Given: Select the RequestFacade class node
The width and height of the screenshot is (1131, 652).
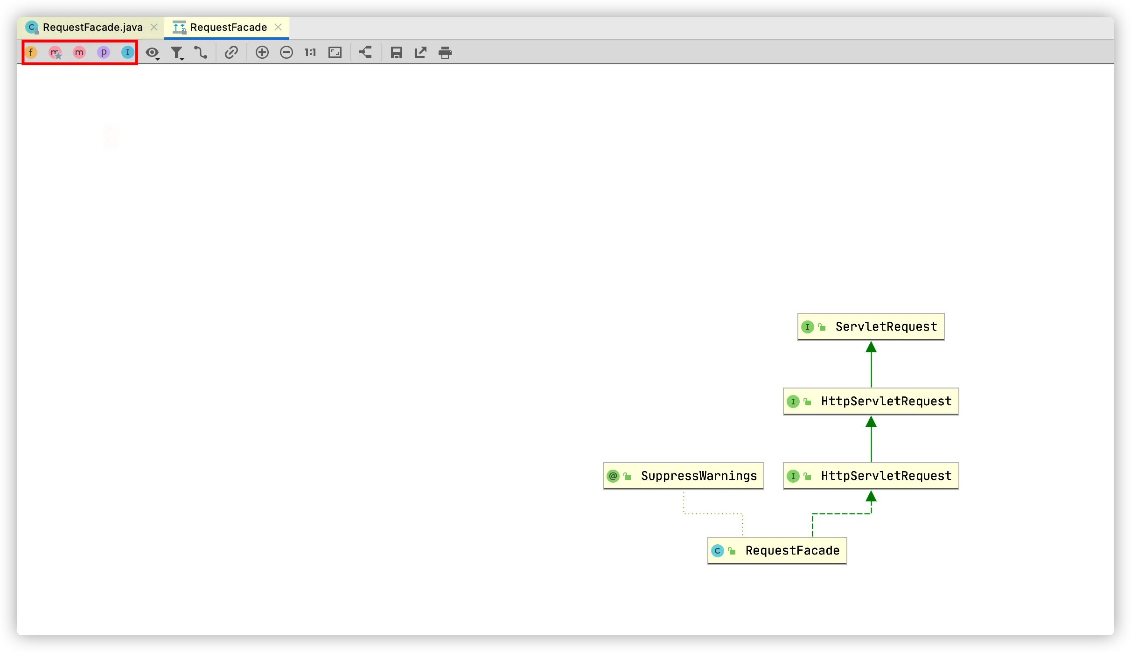Looking at the screenshot, I should click(777, 550).
